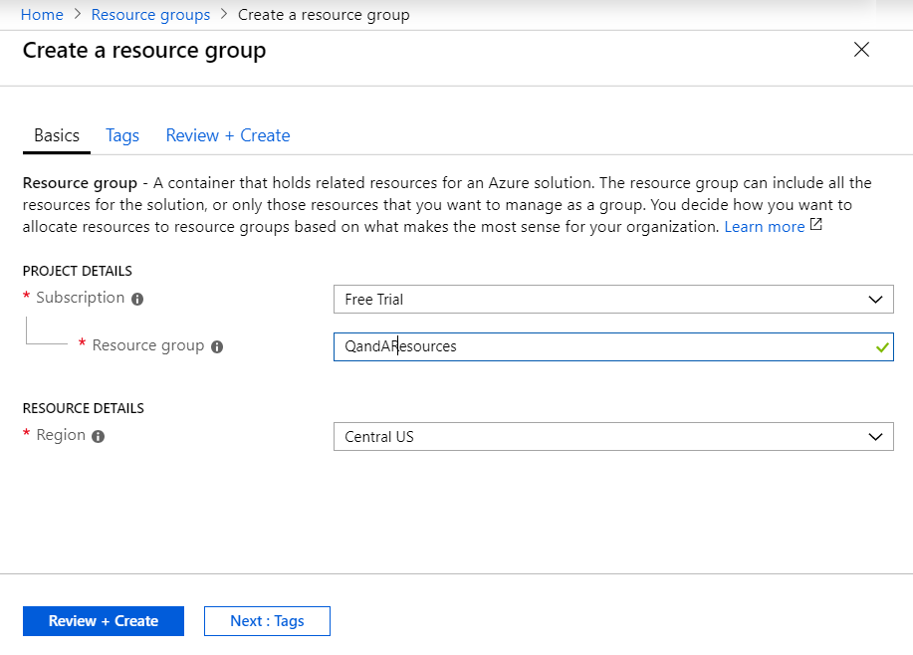Screen dimensions: 913x655
Task: Navigate to Resource groups breadcrumb link
Action: coord(150,15)
